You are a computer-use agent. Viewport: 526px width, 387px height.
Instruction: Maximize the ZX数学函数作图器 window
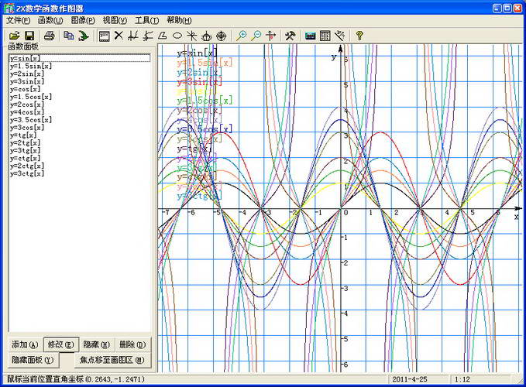[507, 9]
